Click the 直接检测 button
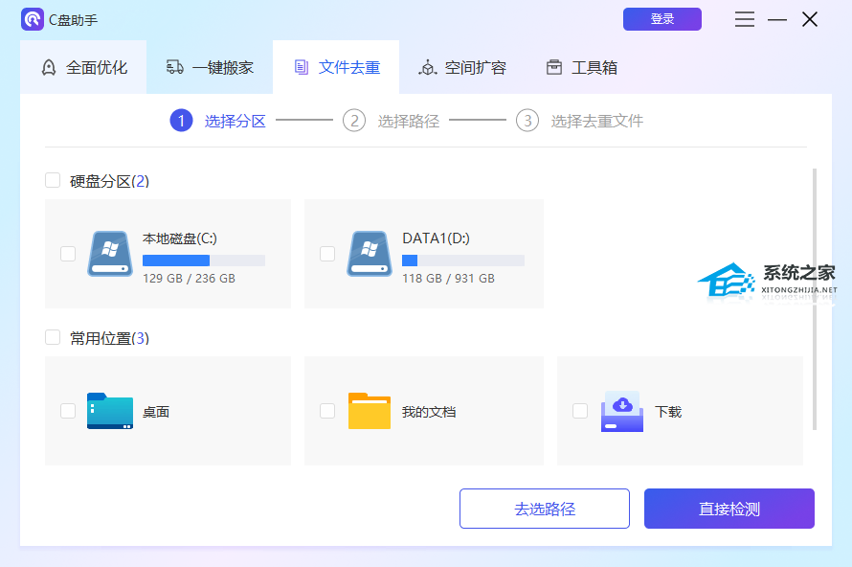 (x=729, y=509)
